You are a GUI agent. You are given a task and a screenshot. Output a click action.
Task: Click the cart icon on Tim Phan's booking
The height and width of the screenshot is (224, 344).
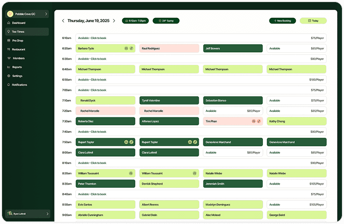tap(253, 121)
